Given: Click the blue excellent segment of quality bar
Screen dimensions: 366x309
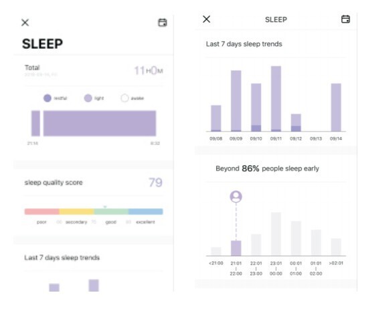Looking at the screenshot, I should point(145,211).
